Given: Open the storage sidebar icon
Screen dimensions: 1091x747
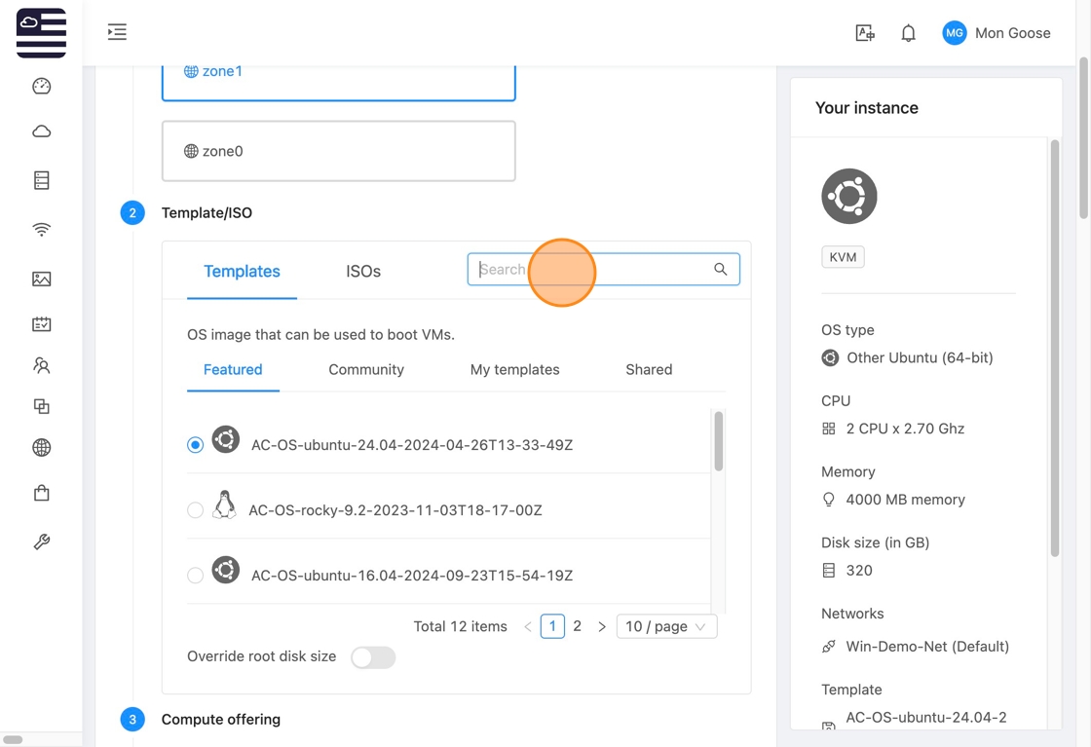Looking at the screenshot, I should click(41, 180).
